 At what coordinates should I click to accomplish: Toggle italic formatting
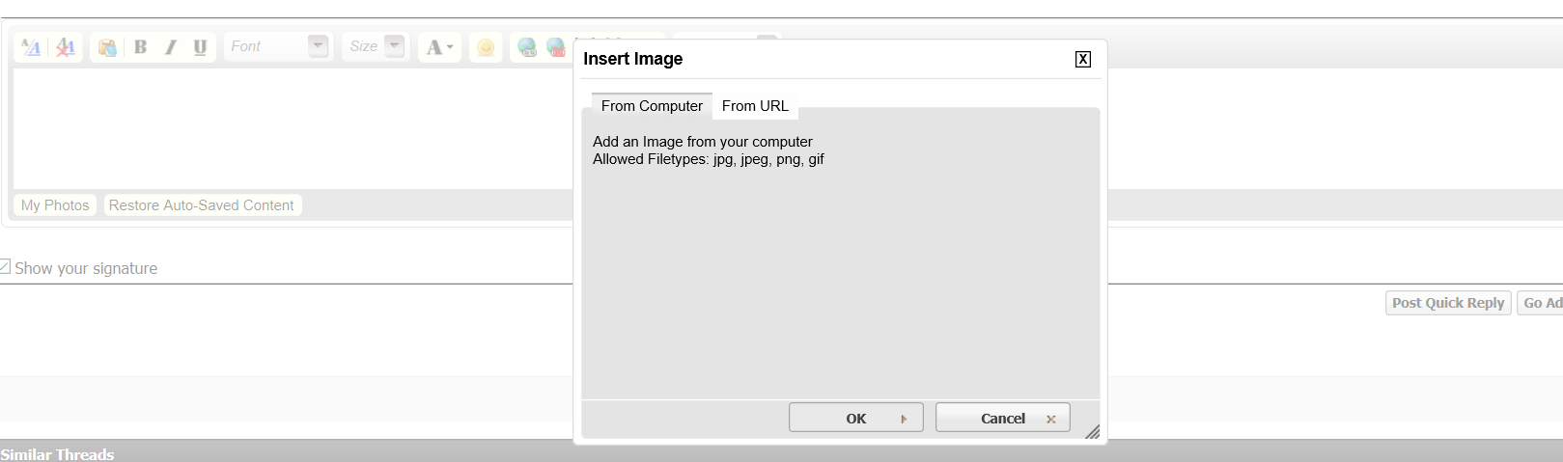170,46
